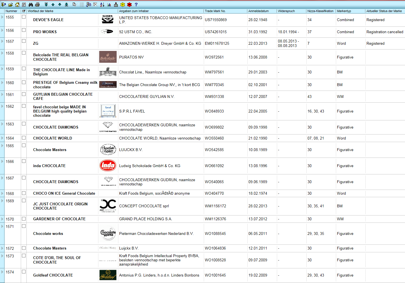
Task: Open Goldleaf logo thumbnail
Action: pyautogui.click(x=108, y=275)
